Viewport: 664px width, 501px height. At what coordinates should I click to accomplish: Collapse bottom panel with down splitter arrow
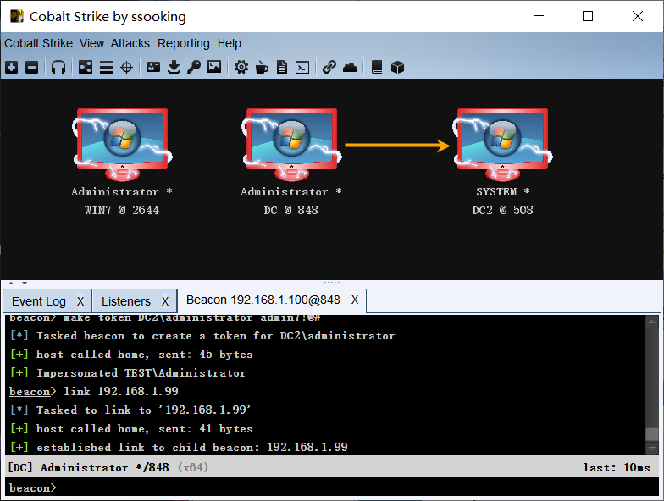tap(25, 283)
